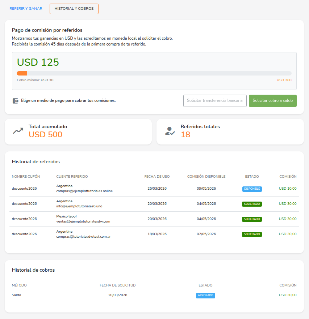Select email ventas@ejemplotutorialesdw.com
Screen dimensions: 309x319
pyautogui.click(x=83, y=221)
